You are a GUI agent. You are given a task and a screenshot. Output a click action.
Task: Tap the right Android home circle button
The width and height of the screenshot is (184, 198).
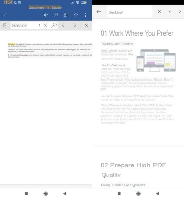[x=138, y=193]
